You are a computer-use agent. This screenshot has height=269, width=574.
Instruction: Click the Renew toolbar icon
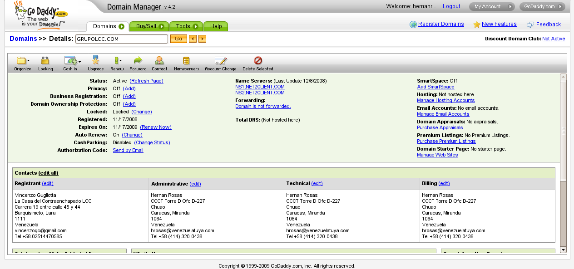pyautogui.click(x=116, y=60)
